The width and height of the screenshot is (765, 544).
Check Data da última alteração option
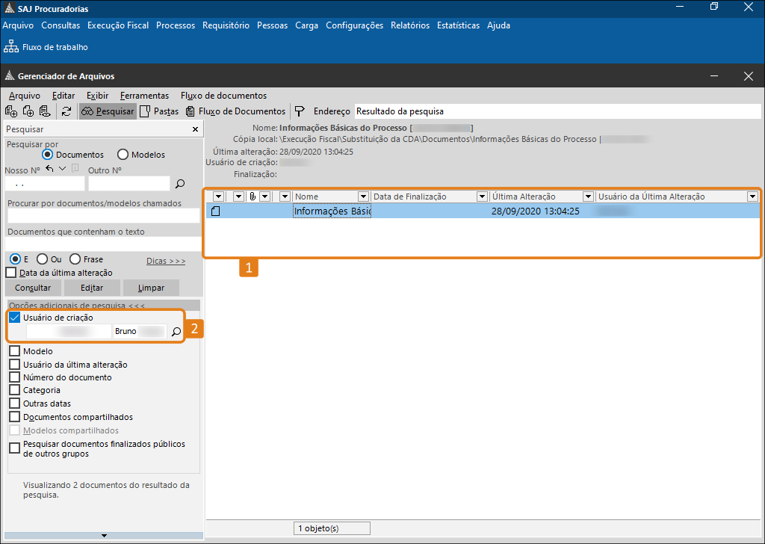11,273
